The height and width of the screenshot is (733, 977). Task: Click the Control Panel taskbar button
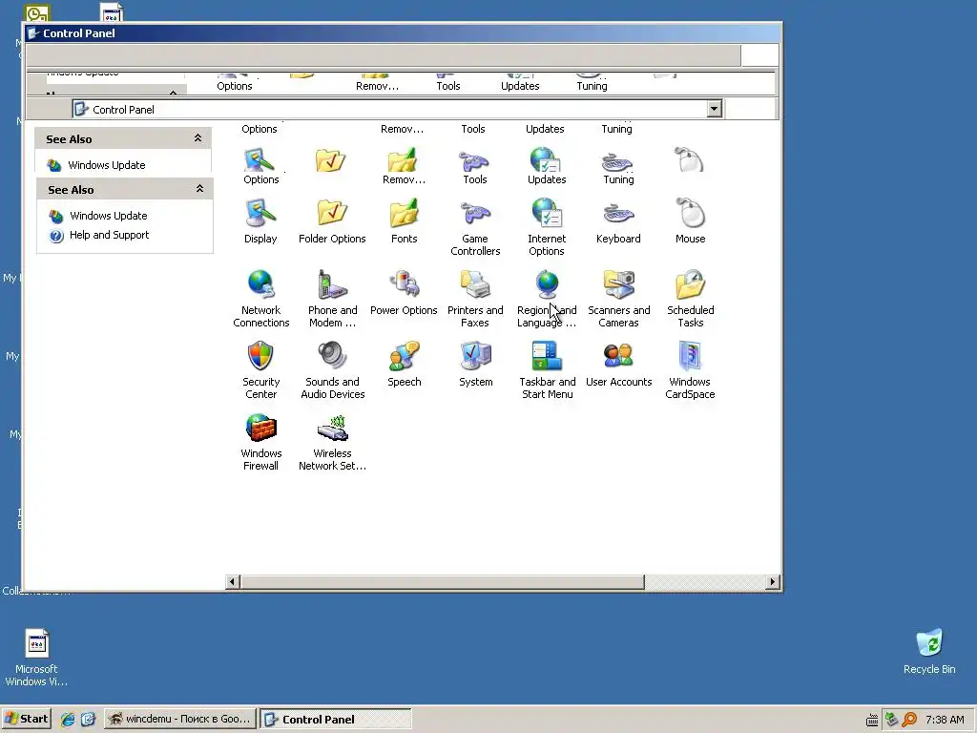tap(335, 719)
